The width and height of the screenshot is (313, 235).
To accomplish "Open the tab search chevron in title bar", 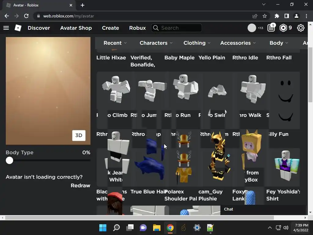I will pyautogui.click(x=264, y=4).
